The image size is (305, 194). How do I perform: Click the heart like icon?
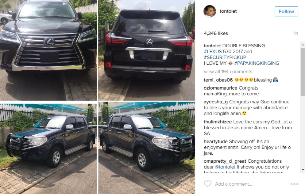(208, 183)
